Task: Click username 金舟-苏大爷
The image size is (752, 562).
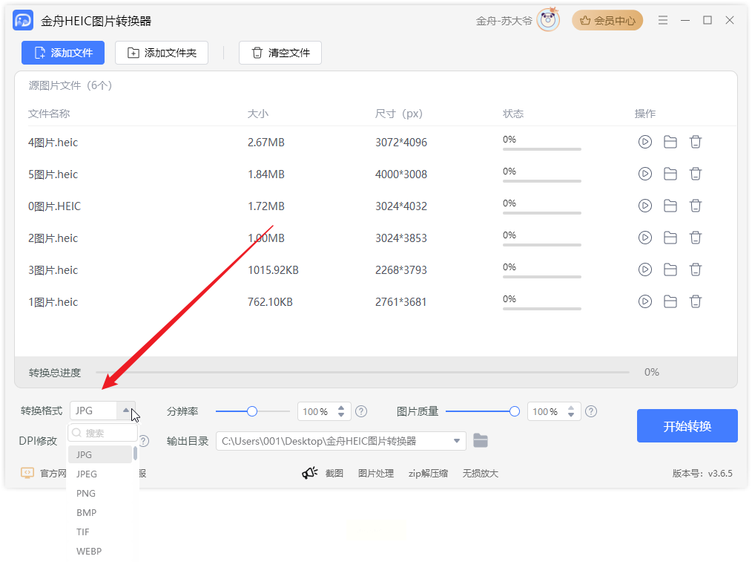Action: (504, 21)
